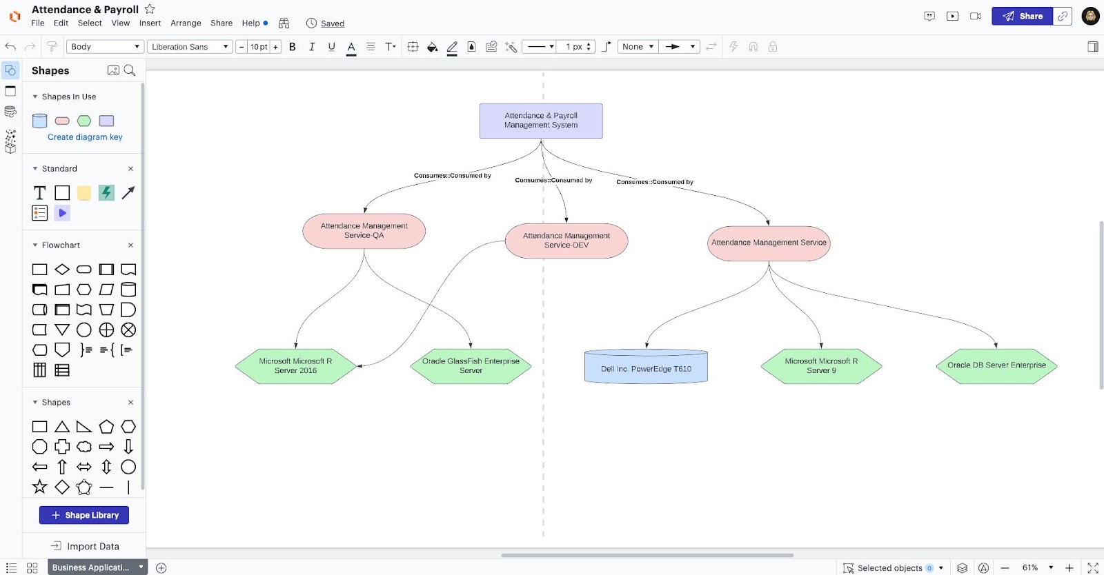
Task: Select the Text shape tool
Action: click(40, 193)
